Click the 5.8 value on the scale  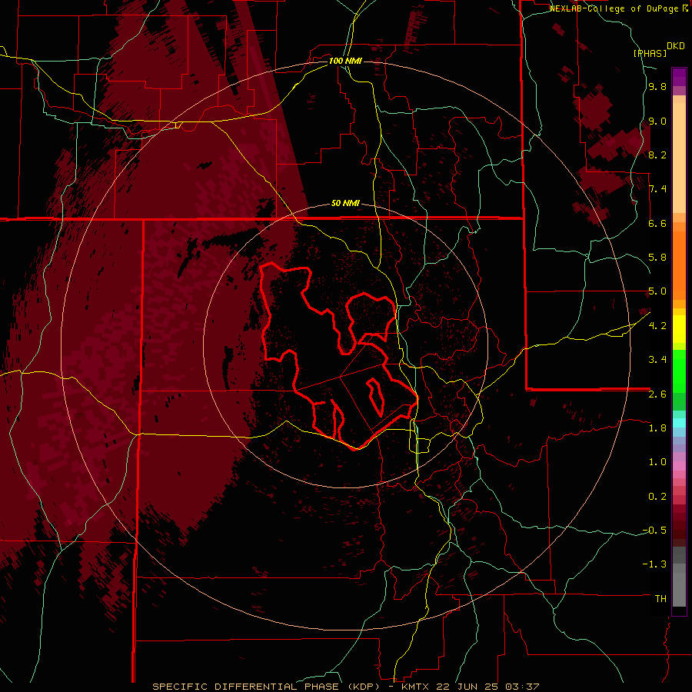(x=657, y=258)
